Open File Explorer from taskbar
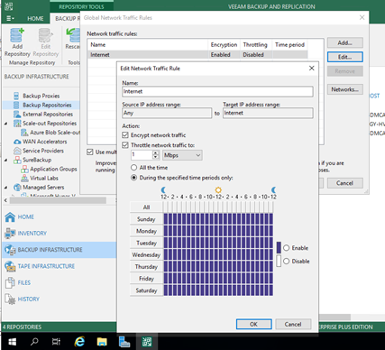 click(x=102, y=342)
